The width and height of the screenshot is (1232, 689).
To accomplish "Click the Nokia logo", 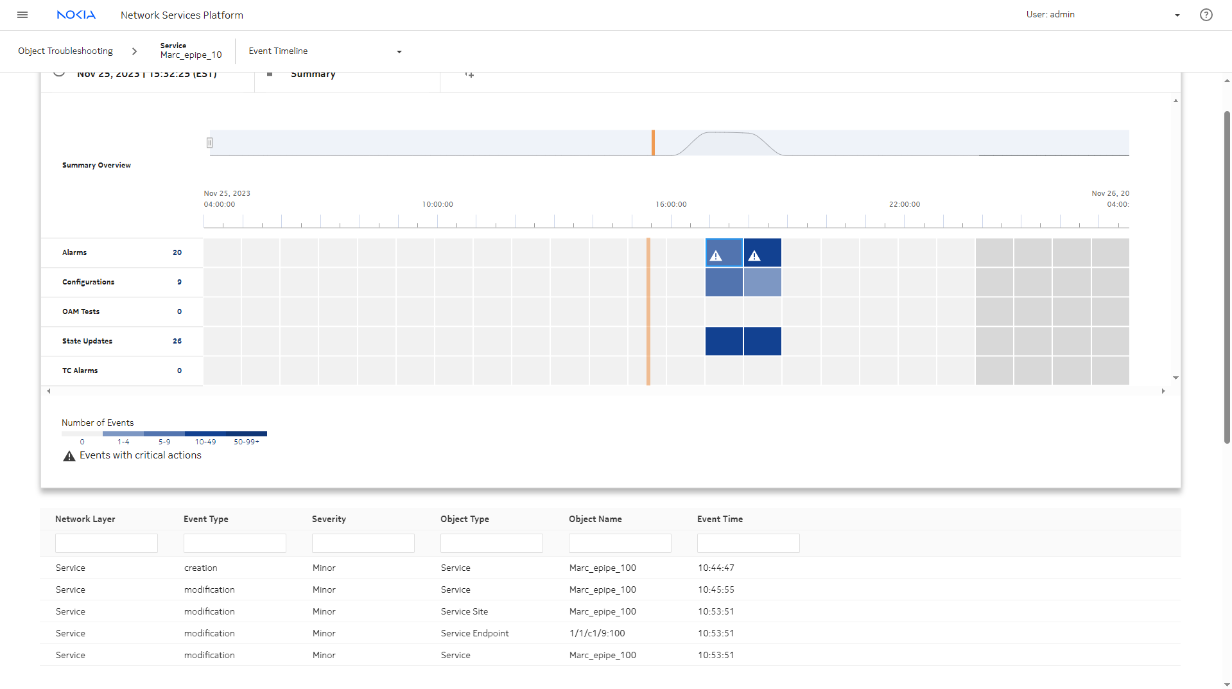I will [x=76, y=15].
